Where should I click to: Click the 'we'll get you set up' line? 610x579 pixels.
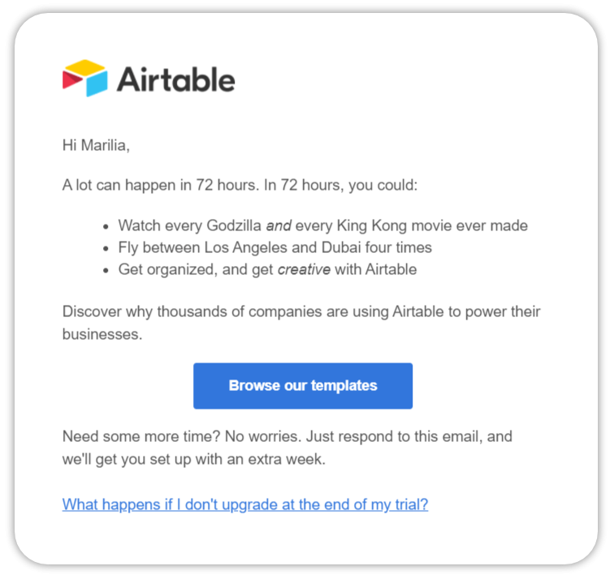pyautogui.click(x=194, y=460)
